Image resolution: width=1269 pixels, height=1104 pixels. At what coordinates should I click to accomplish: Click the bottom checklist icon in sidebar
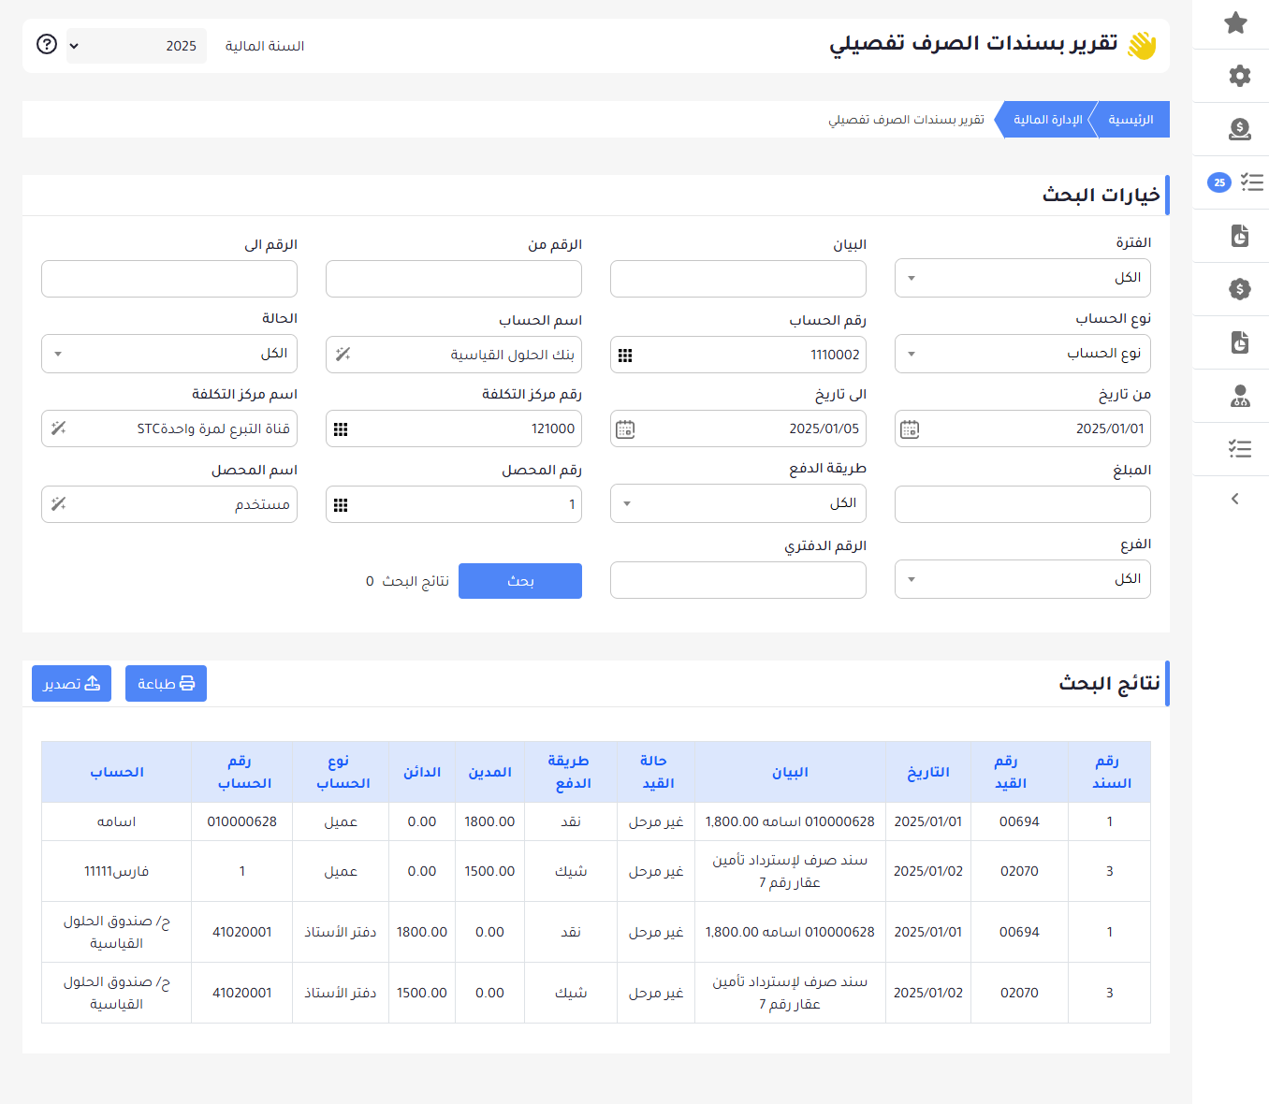point(1240,449)
